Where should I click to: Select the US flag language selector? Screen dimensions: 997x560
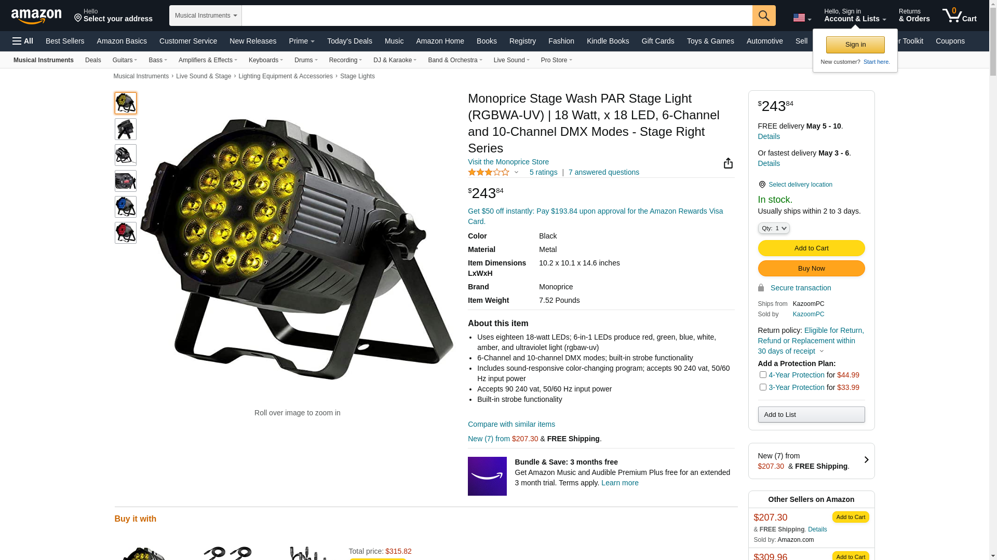802,18
